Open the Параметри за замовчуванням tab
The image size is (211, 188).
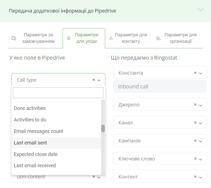pos(35,38)
